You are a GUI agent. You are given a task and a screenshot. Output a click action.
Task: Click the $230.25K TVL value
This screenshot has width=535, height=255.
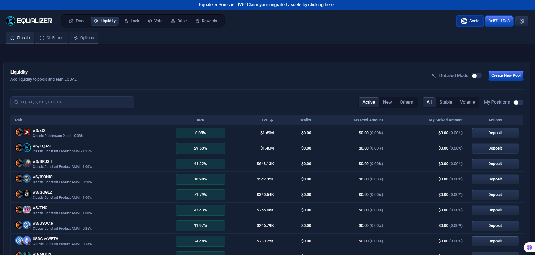(265, 241)
